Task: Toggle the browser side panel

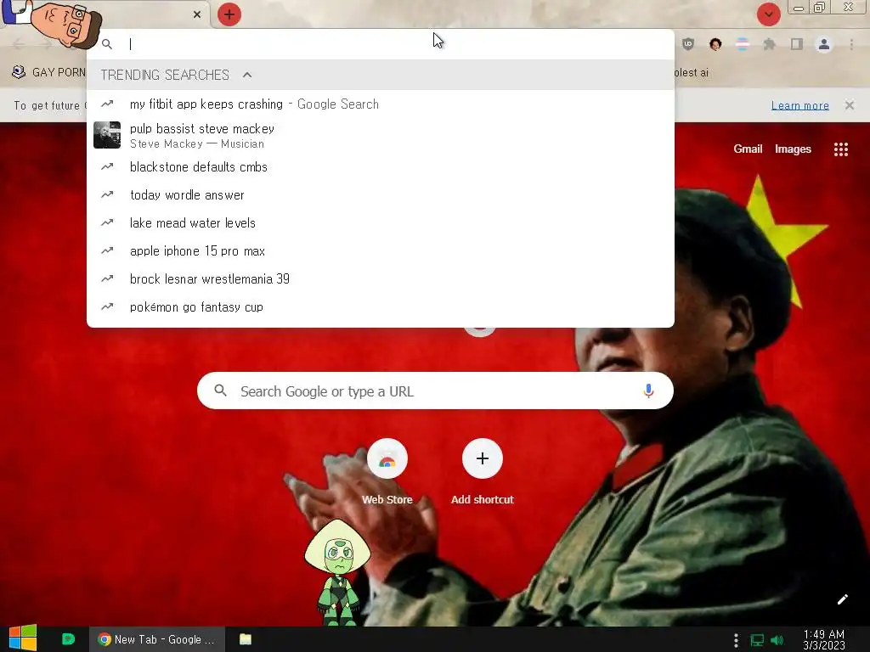Action: tap(797, 44)
